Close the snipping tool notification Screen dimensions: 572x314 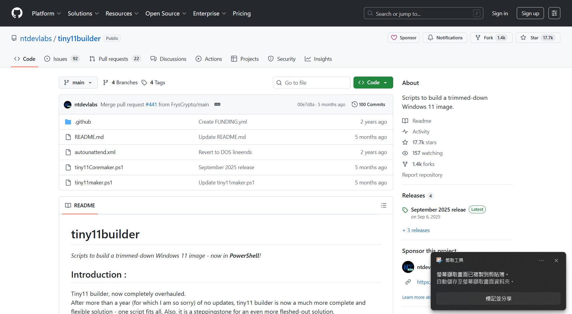556,261
